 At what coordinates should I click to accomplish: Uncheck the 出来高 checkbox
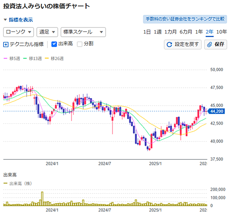(x=54, y=44)
